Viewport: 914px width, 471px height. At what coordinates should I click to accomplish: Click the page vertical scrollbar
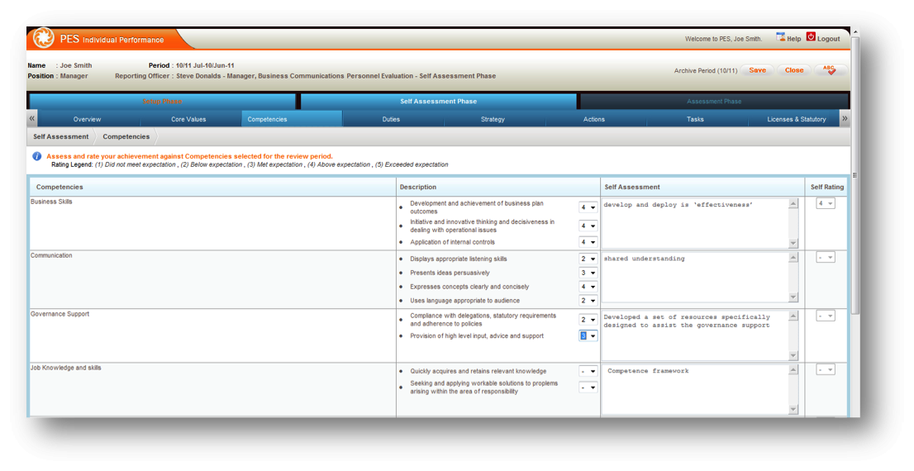click(855, 175)
